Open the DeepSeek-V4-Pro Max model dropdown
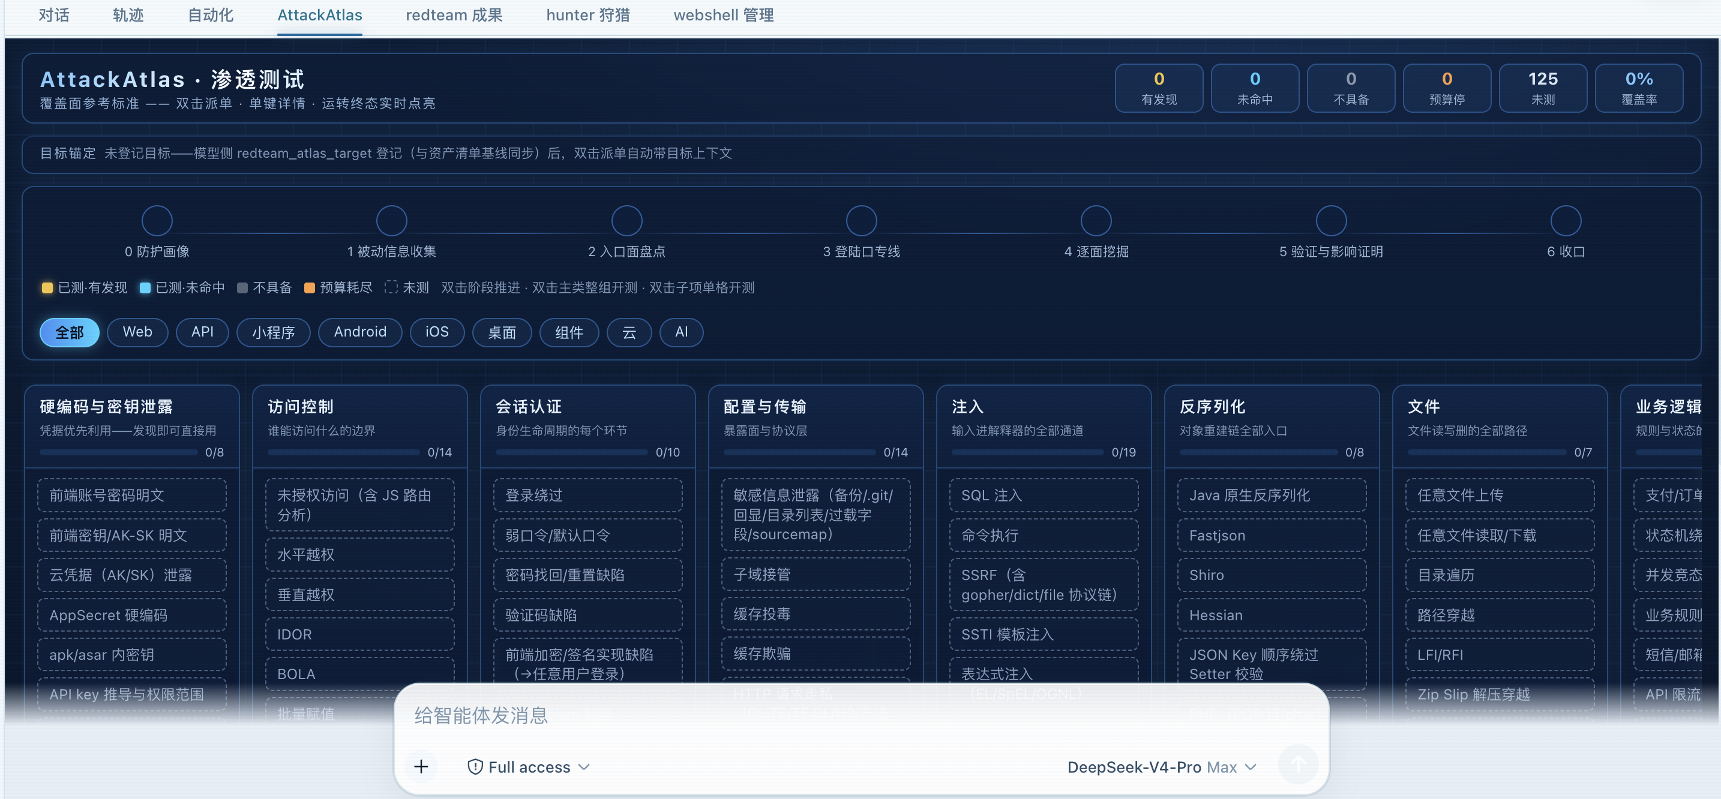 coord(1161,767)
